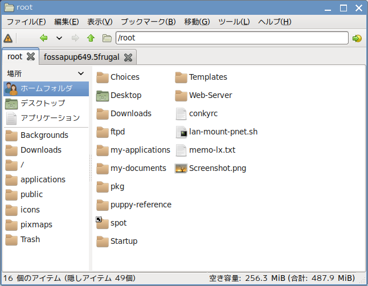Open the Screenshot.png thumbnail
The height and width of the screenshot is (286, 368).
tap(181, 169)
